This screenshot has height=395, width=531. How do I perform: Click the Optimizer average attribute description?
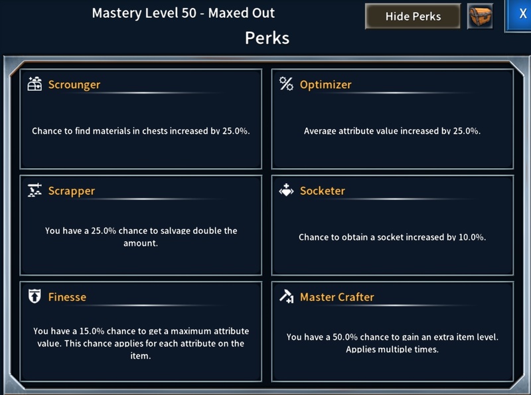pos(392,131)
